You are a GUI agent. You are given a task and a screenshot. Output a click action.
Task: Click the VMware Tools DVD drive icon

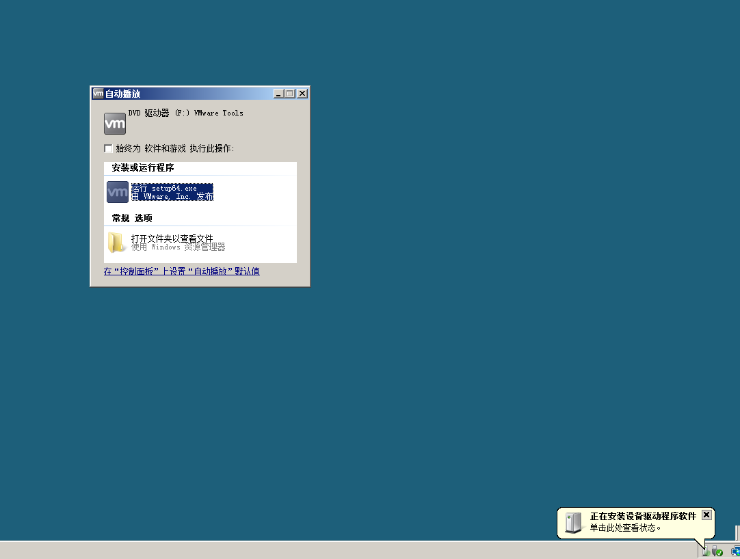pyautogui.click(x=114, y=123)
